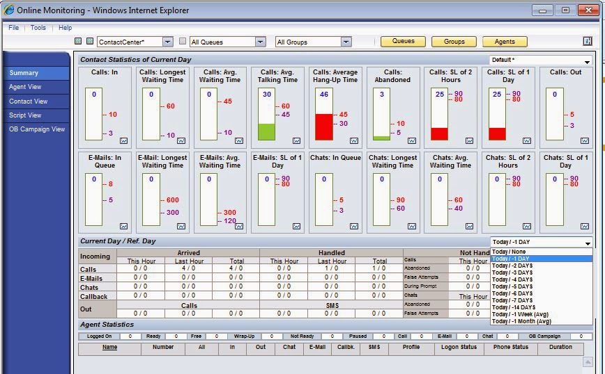Select Today / None option
This screenshot has width=605, height=374.
(x=541, y=252)
